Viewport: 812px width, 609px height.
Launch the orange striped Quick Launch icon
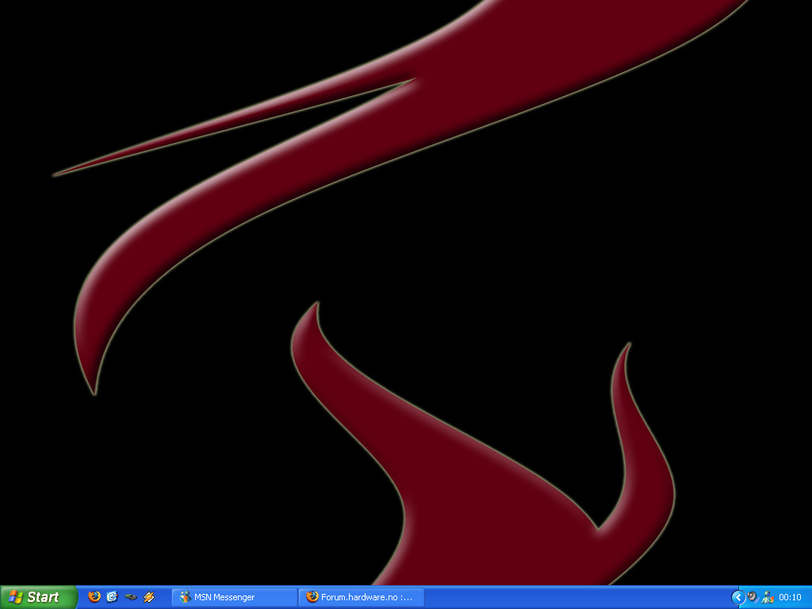pos(149,597)
